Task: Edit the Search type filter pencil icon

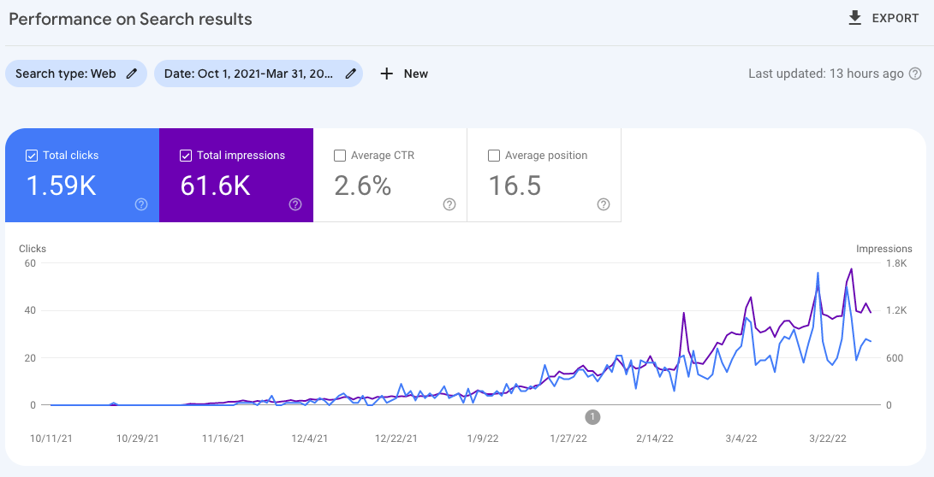Action: (x=132, y=74)
